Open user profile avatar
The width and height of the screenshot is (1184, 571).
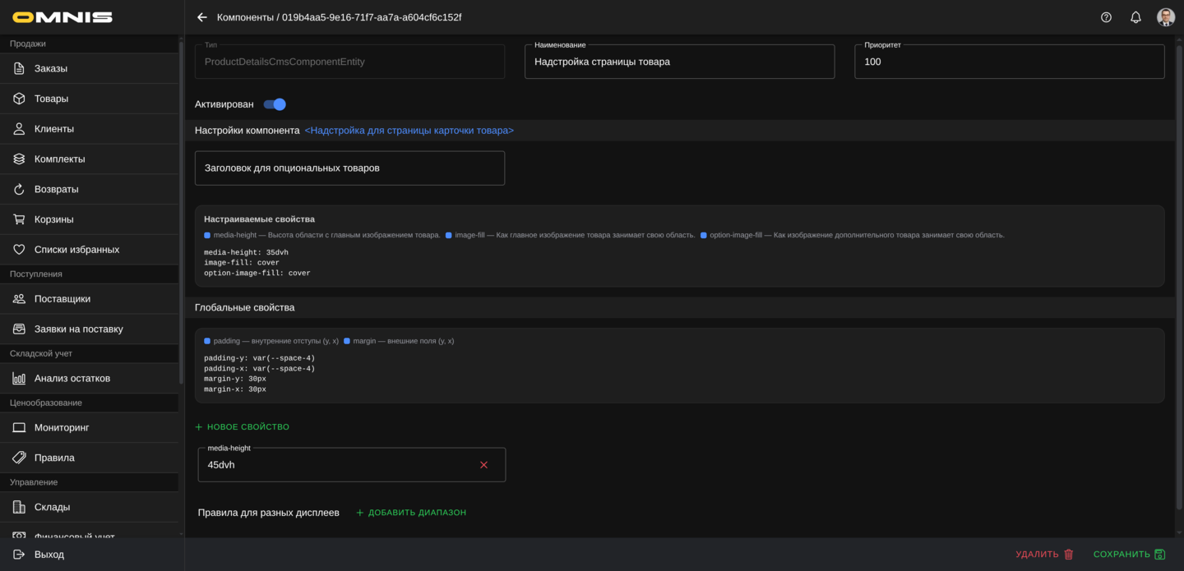point(1165,17)
